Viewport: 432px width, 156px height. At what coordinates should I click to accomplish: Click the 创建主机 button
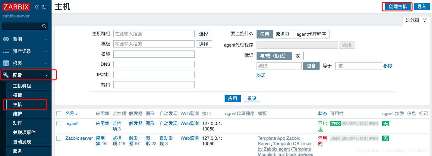pos(398,7)
